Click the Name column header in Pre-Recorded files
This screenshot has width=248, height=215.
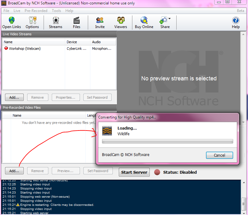coord(48,115)
